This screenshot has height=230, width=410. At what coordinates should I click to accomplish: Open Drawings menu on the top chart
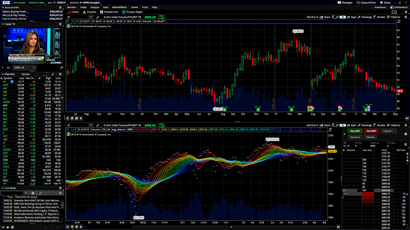365,17
